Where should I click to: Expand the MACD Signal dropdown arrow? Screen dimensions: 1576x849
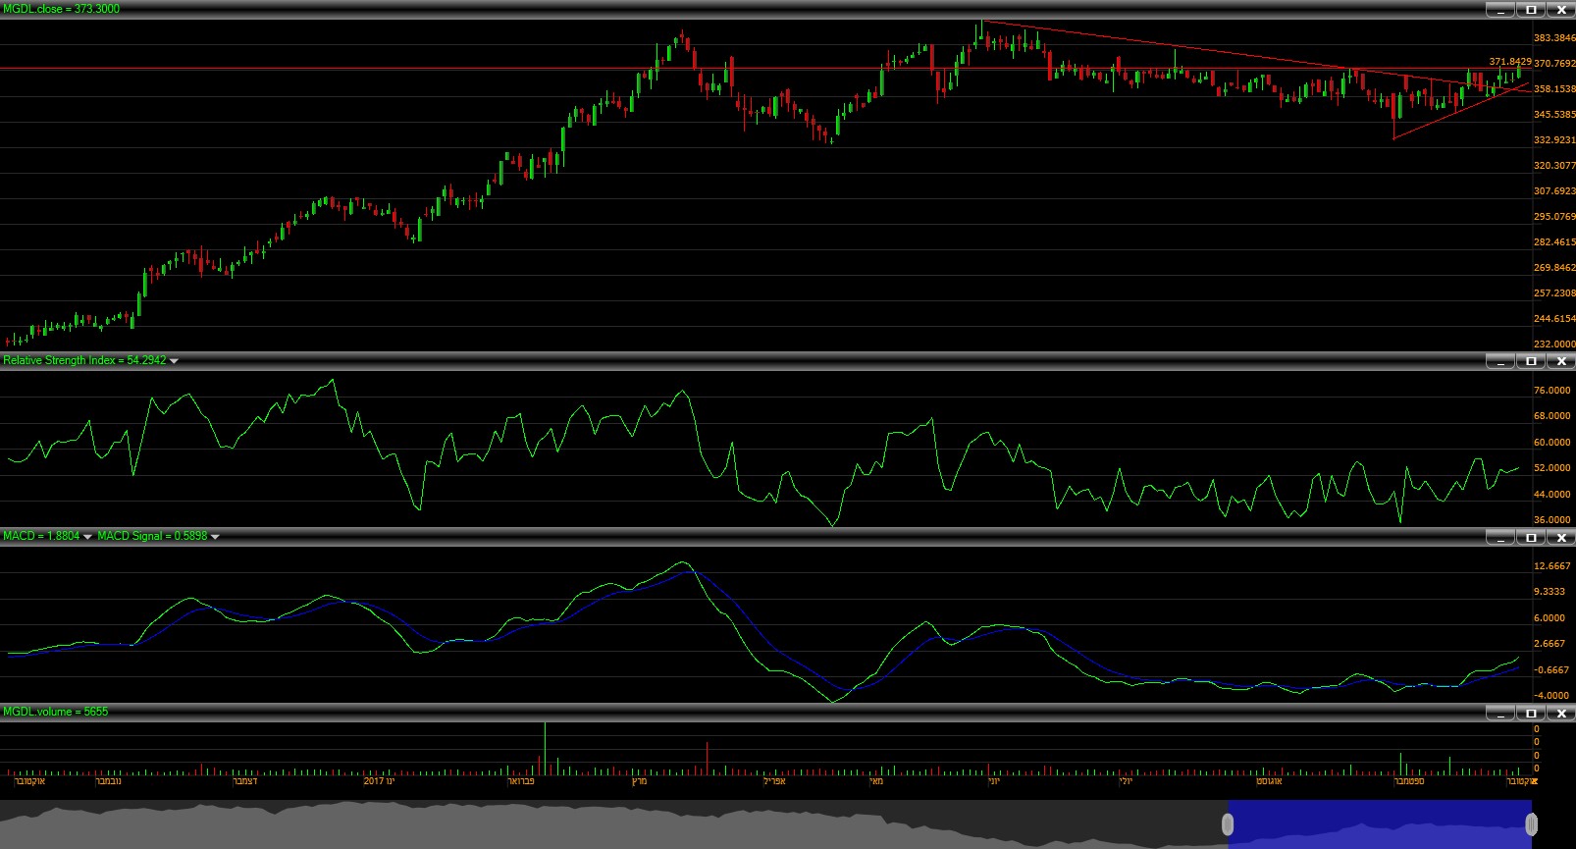[x=215, y=537]
